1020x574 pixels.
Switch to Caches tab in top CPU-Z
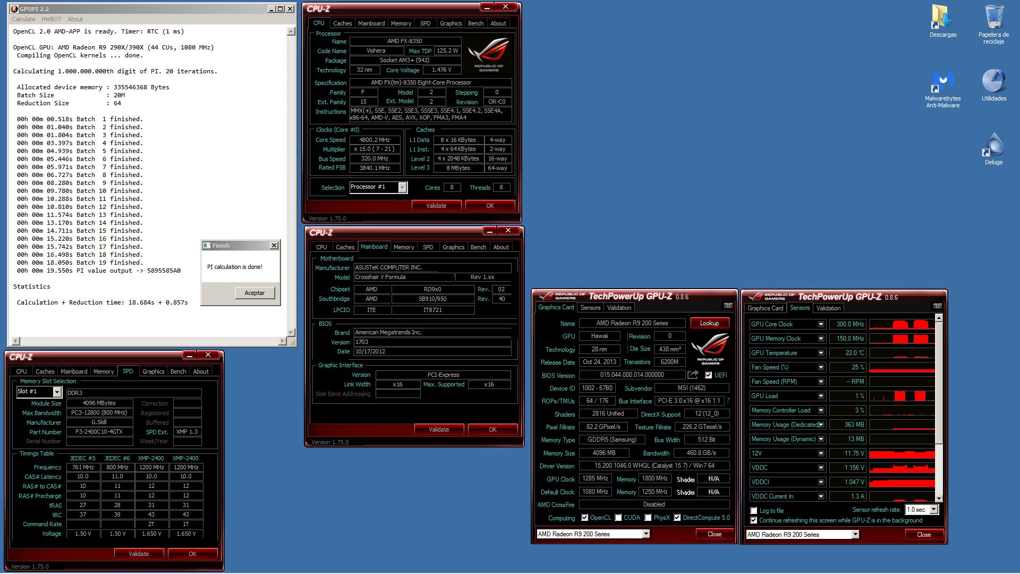[342, 23]
